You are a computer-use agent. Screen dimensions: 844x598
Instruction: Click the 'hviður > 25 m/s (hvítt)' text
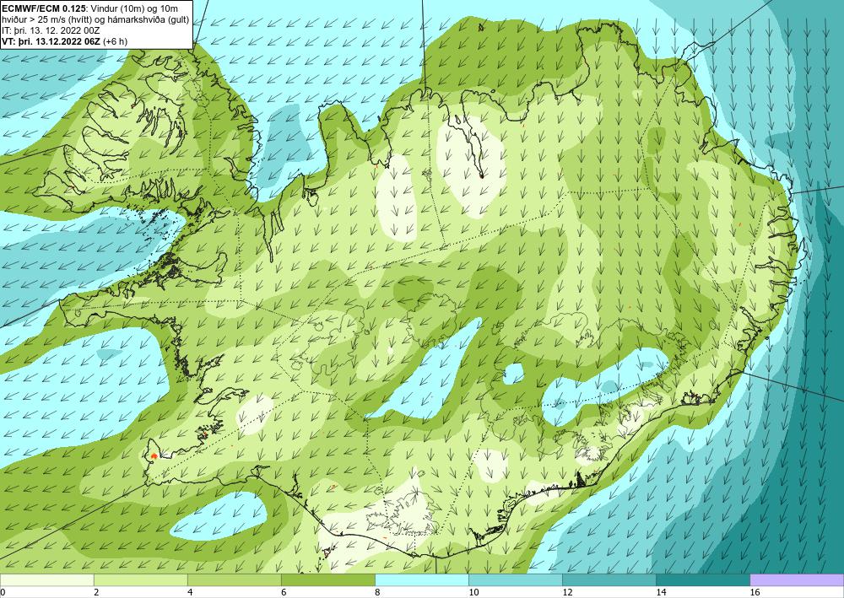(x=46, y=19)
